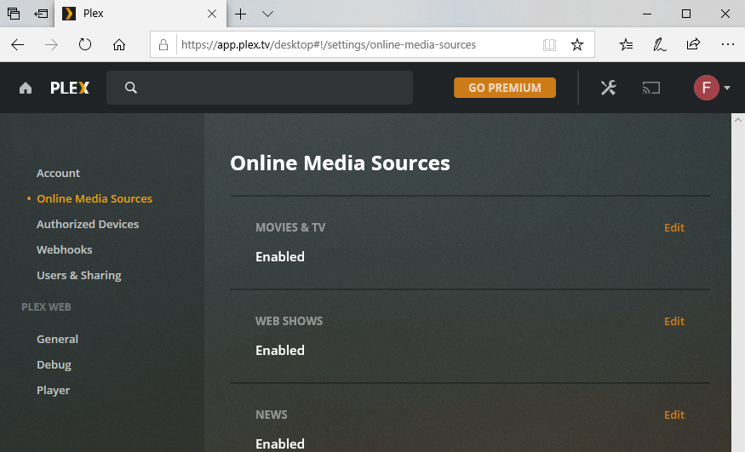Open Webhooks settings

click(x=64, y=249)
